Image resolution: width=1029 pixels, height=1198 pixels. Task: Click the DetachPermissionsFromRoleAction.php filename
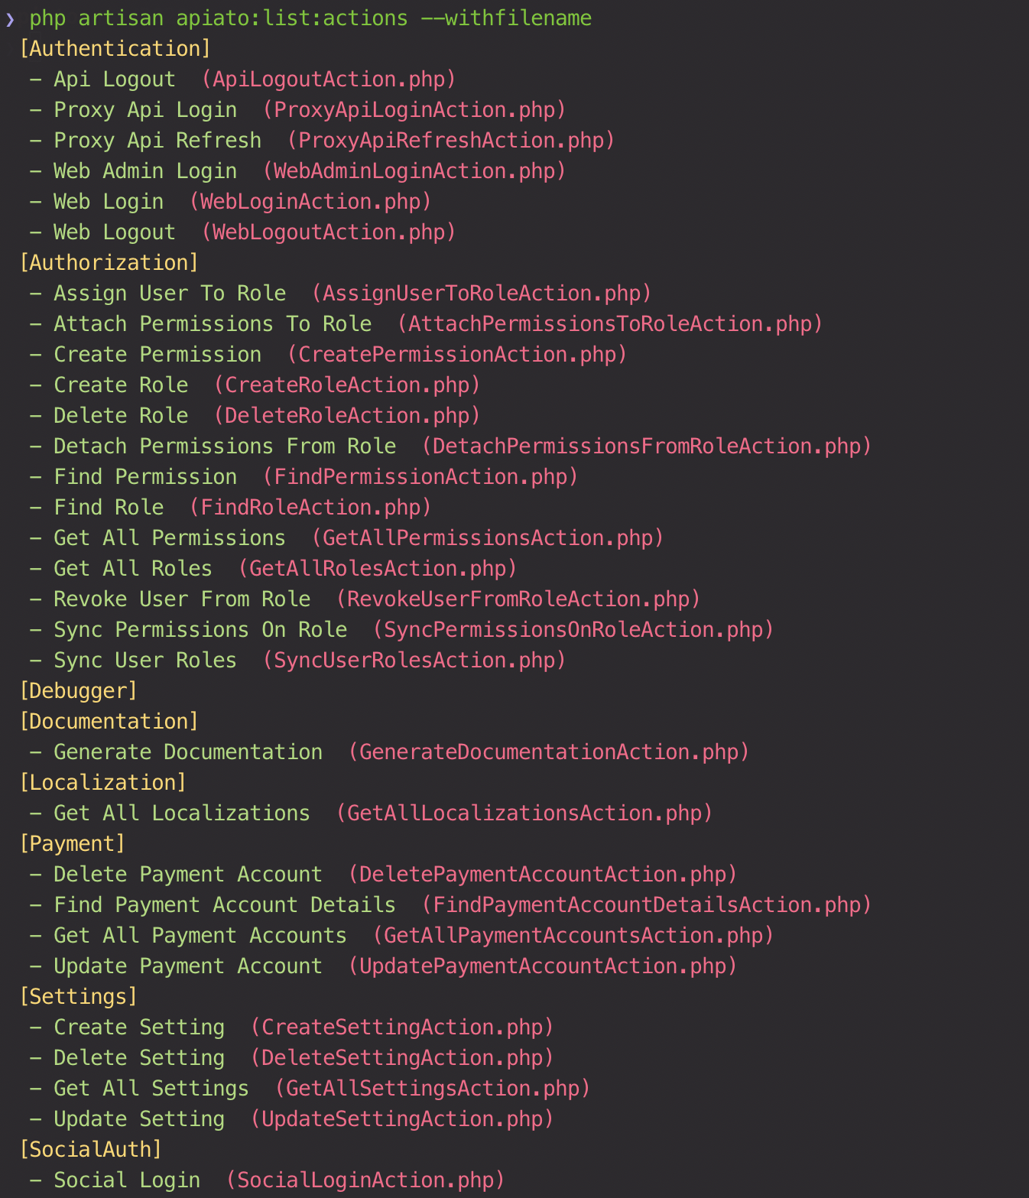tap(646, 446)
